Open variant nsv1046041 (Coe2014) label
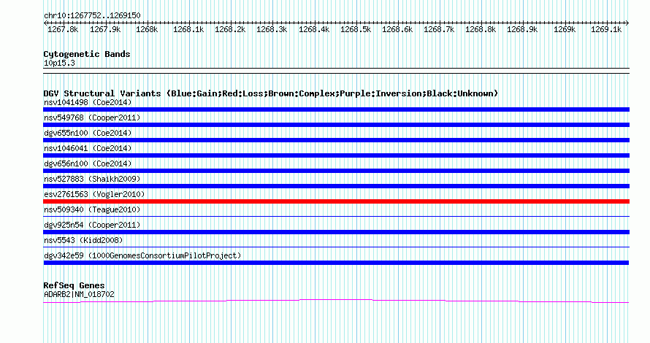Image resolution: width=650 pixels, height=343 pixels. [x=88, y=148]
